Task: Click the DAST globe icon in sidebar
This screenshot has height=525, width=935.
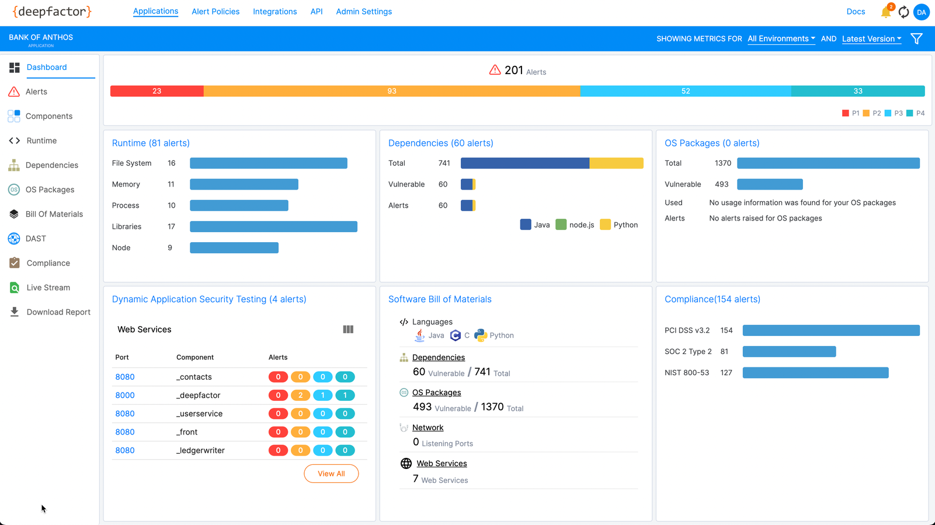Action: click(14, 239)
